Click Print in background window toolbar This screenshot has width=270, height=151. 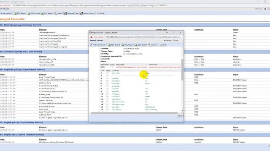pyautogui.click(x=101, y=13)
